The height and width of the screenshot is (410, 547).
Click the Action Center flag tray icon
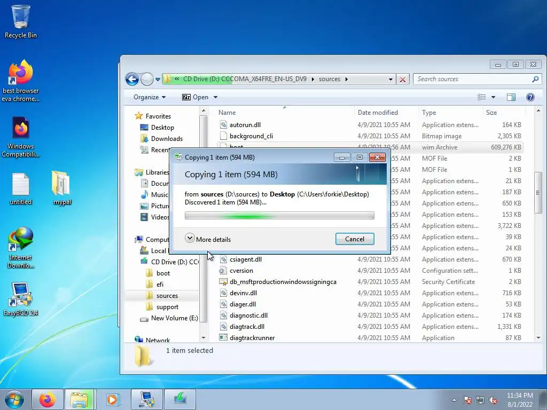point(467,400)
